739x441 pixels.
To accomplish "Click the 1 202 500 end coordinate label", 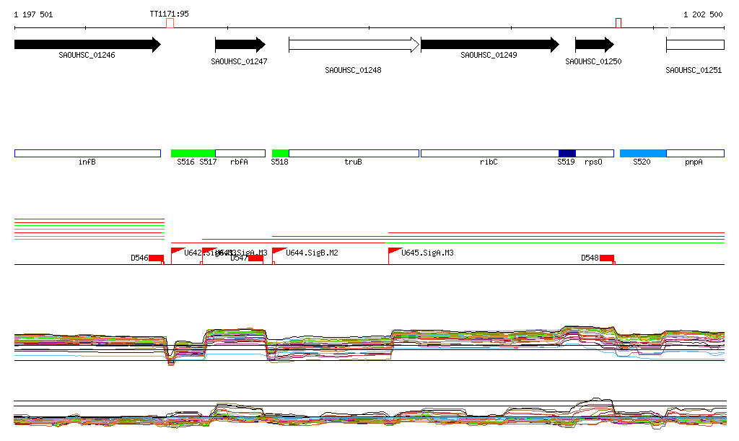I will [702, 14].
